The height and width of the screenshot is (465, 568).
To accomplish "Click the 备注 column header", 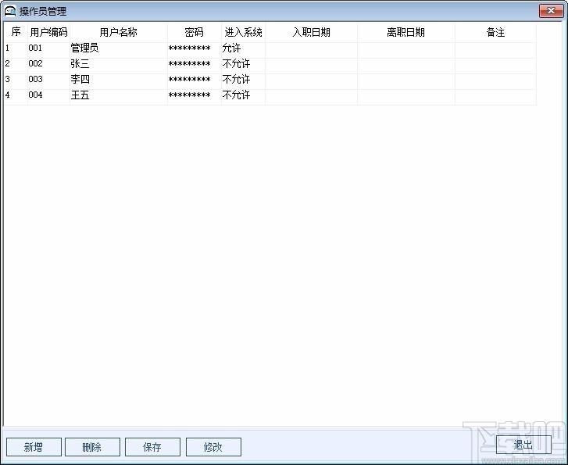I will coord(495,32).
